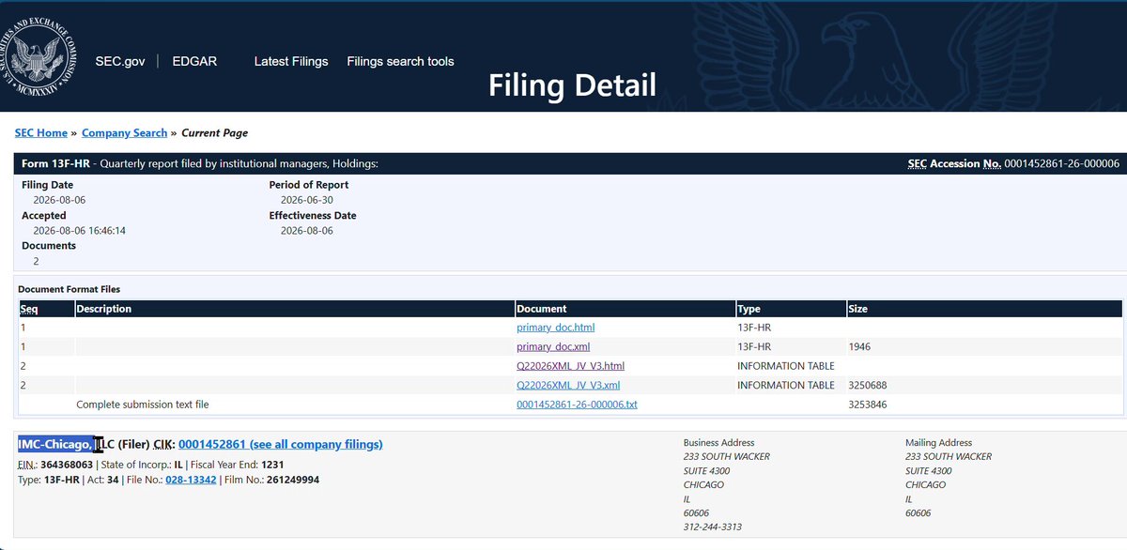Click the Mailing Address heading
The image size is (1127, 550).
[939, 443]
